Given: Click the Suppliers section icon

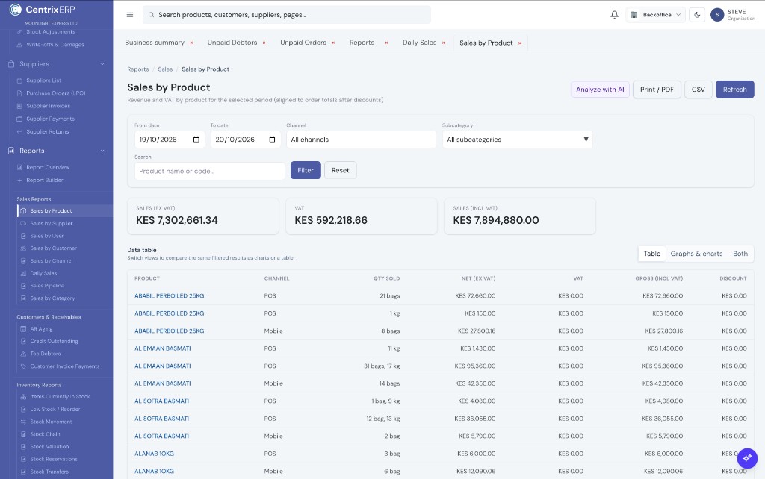Looking at the screenshot, I should (x=11, y=64).
